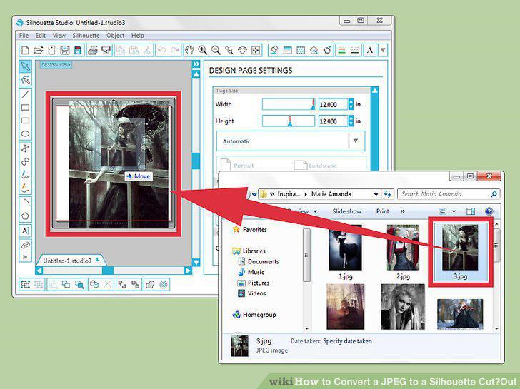
Task: Select Homegroup in the navigation pane
Action: pyautogui.click(x=254, y=315)
